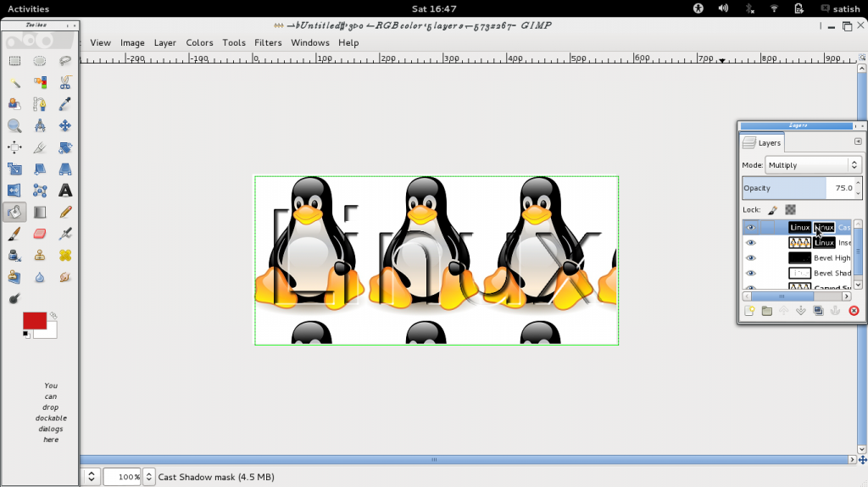This screenshot has width=868, height=487.
Task: Open the Layer menu
Action: coord(165,42)
